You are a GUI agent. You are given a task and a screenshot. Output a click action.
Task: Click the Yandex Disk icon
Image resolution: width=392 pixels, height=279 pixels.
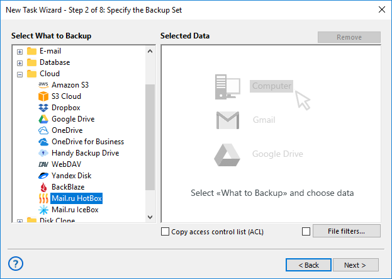(43, 176)
